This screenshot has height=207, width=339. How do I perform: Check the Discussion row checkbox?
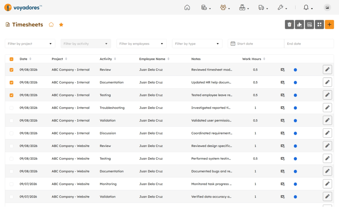12,133
